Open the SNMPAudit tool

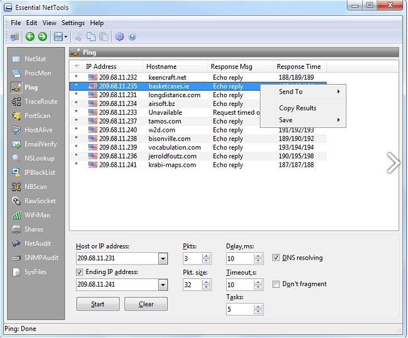click(x=35, y=258)
